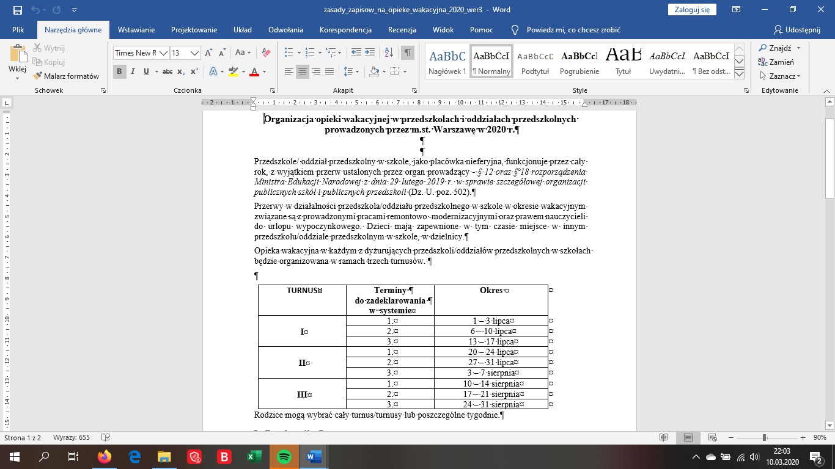Image resolution: width=835 pixels, height=469 pixels.
Task: Toggle show paragraph marks (¶)
Action: (x=408, y=53)
